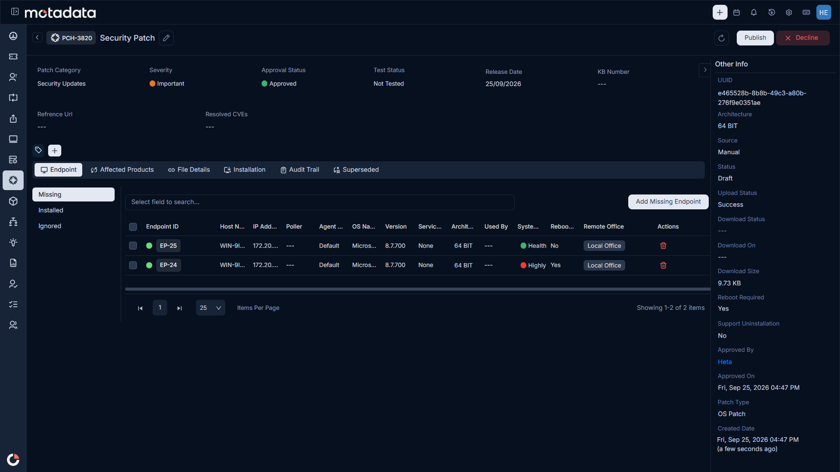Select the Missing endpoints filter

(73, 194)
